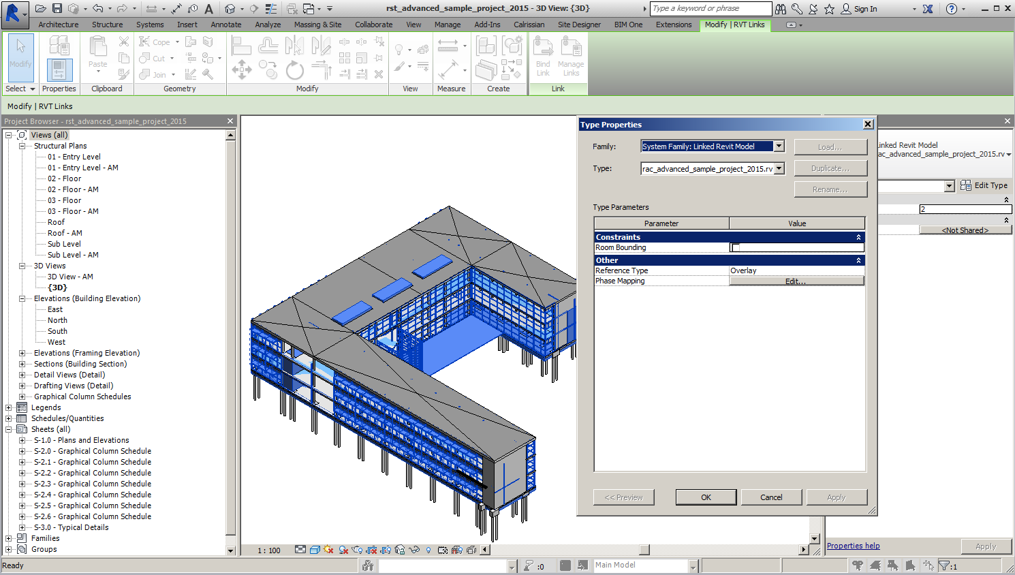Open the Architecture ribbon tab
Screen dimensions: 1015x575
point(59,25)
